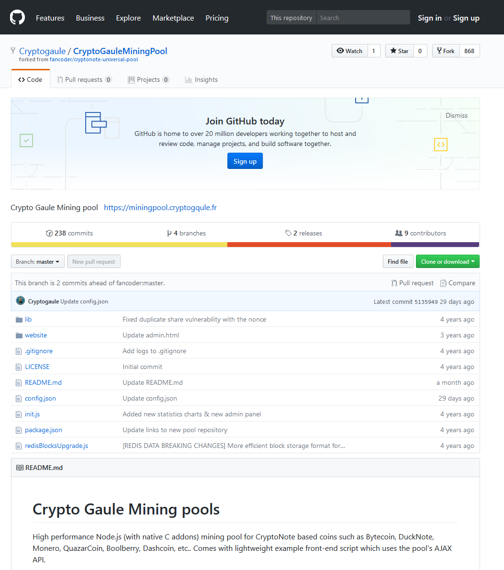Open Pull request against fancoder:master
Viewport: 504px width, 570px height.
pos(413,283)
